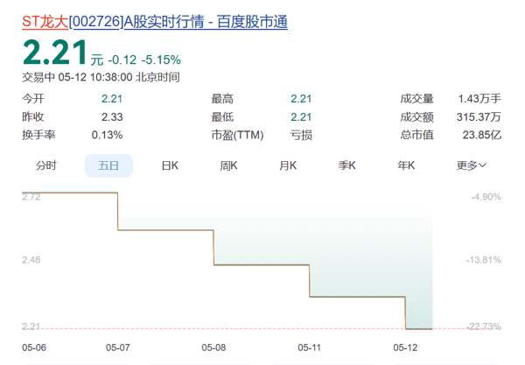This screenshot has width=525, height=365.
Task: Click the -5.15% change value
Action: point(161,60)
